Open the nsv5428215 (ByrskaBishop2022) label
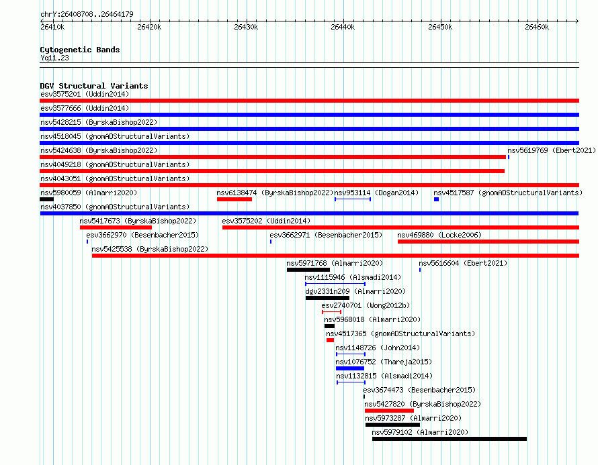Screen dimensions: 598x465 [99, 122]
